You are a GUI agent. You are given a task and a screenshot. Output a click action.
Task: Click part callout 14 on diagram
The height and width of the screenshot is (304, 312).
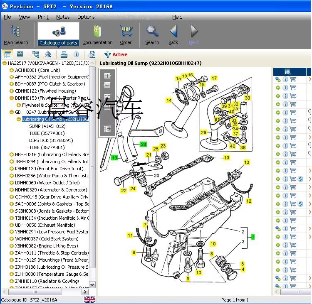(x=169, y=101)
